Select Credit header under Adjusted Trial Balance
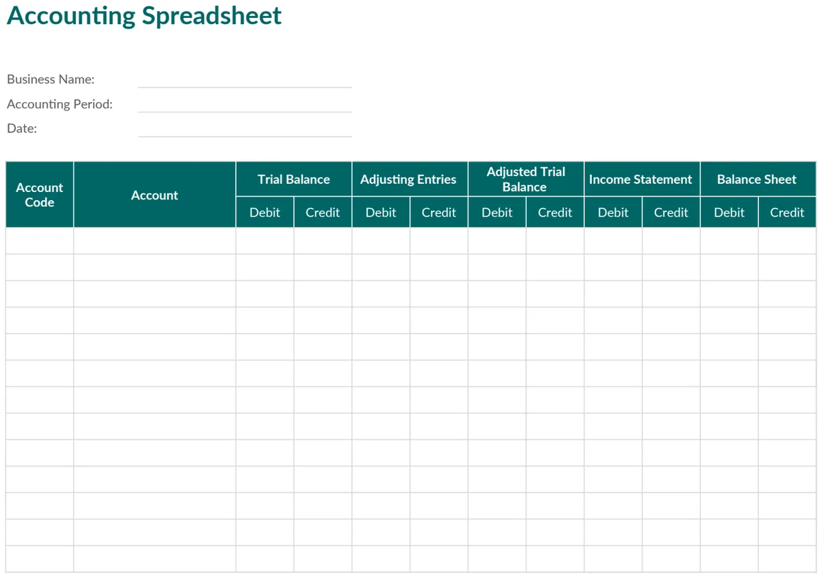 [555, 213]
